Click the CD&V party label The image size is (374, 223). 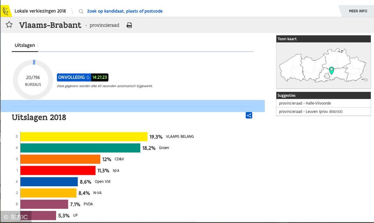[119, 159]
